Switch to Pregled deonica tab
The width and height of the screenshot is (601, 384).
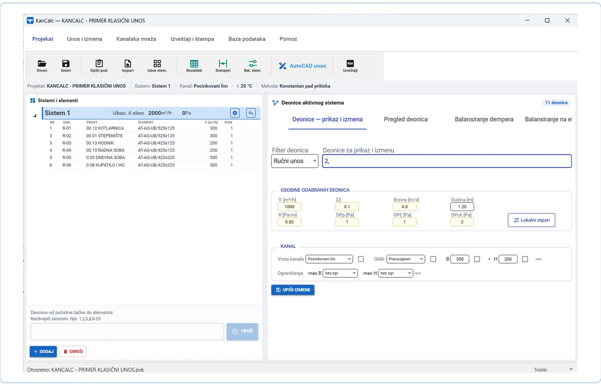pos(406,119)
